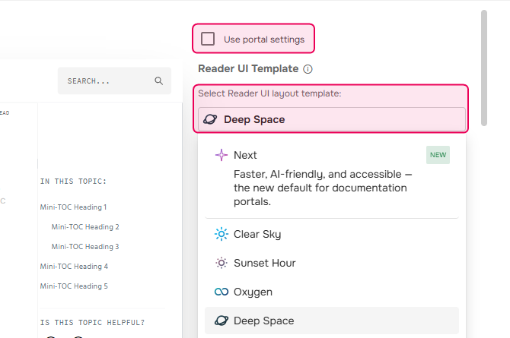Click the magnifier search icon
This screenshot has width=510, height=338.
coord(159,81)
